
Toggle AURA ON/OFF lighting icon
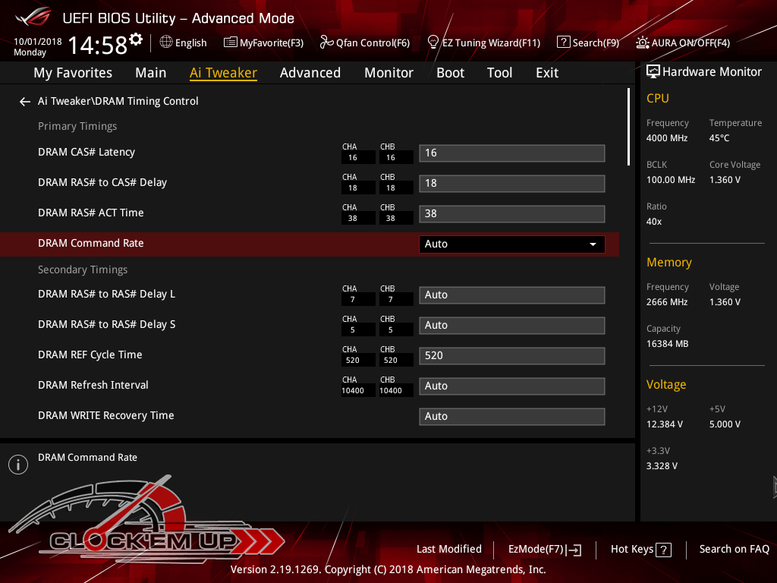[643, 43]
